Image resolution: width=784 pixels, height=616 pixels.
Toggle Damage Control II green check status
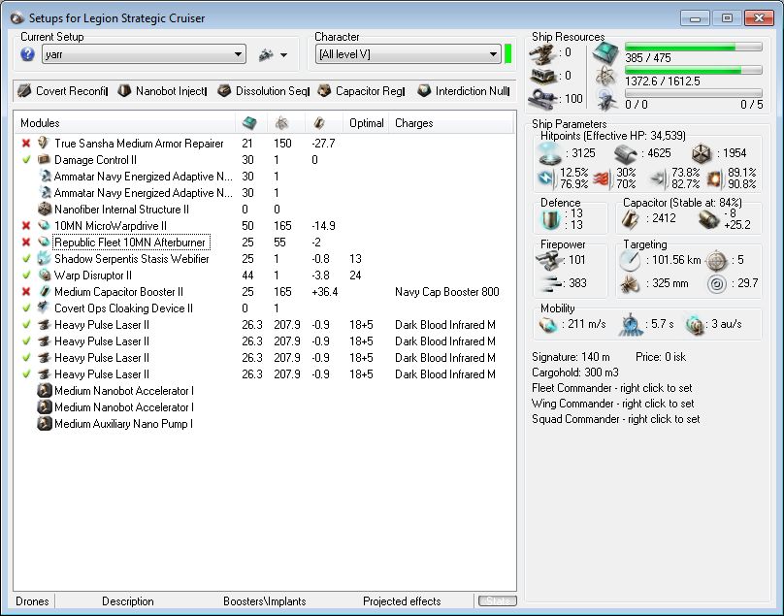[x=26, y=160]
